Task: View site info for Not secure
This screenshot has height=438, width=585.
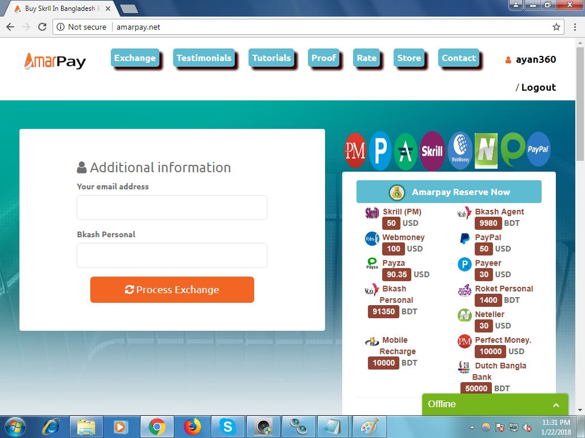Action: pyautogui.click(x=81, y=27)
